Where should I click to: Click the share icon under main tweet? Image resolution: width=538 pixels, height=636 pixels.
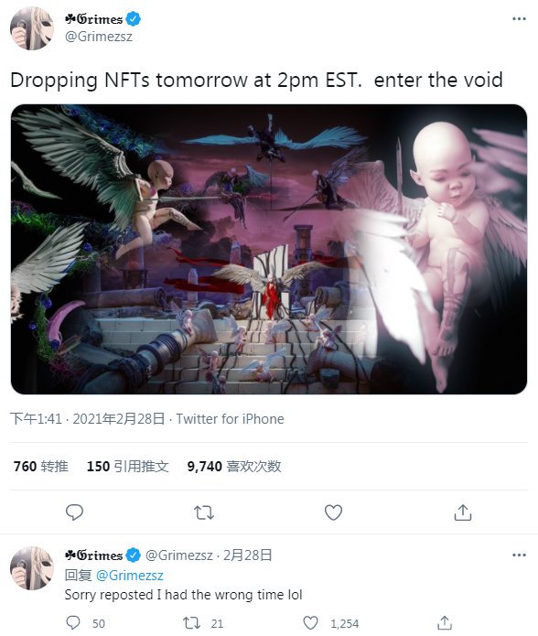tap(463, 512)
